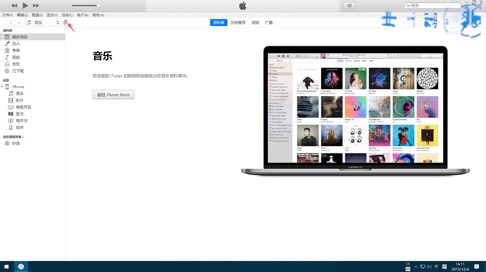Click the 搜索 search field
The height and width of the screenshot is (272, 486).
pos(432,5)
